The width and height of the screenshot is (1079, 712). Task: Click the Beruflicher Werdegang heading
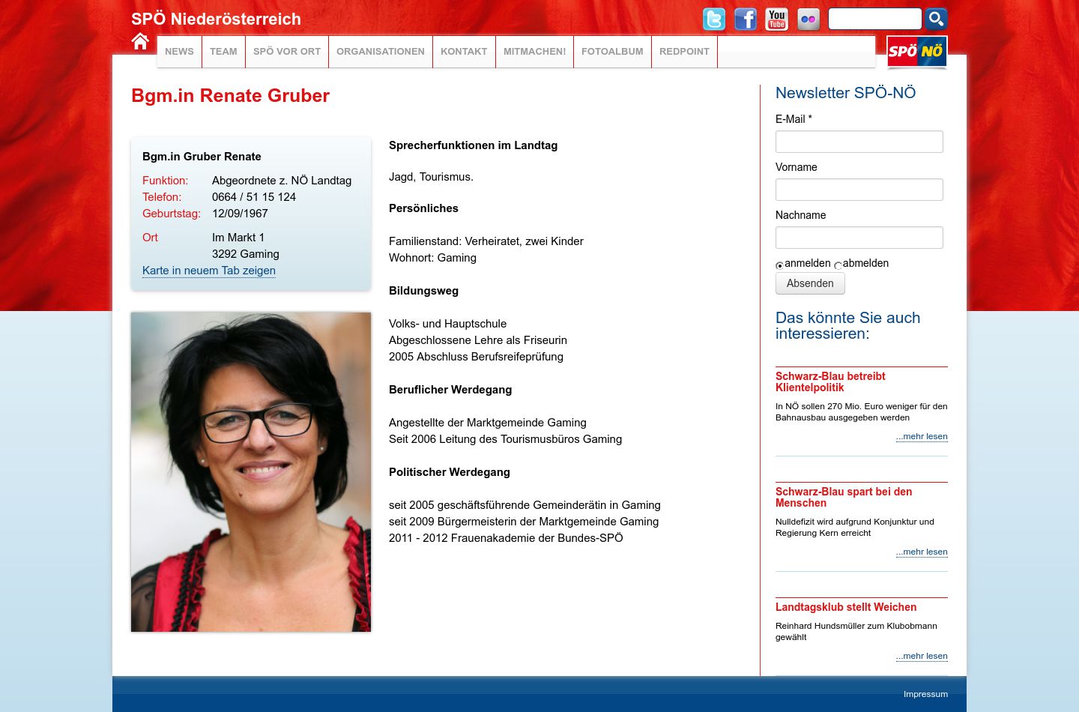coord(450,390)
